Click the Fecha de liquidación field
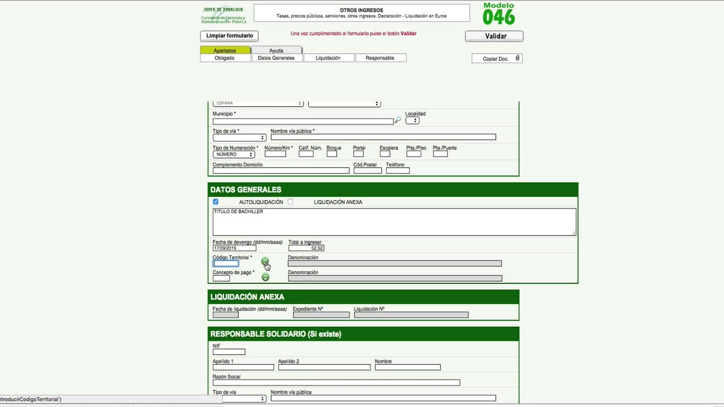This screenshot has width=724, height=407. pyautogui.click(x=225, y=315)
